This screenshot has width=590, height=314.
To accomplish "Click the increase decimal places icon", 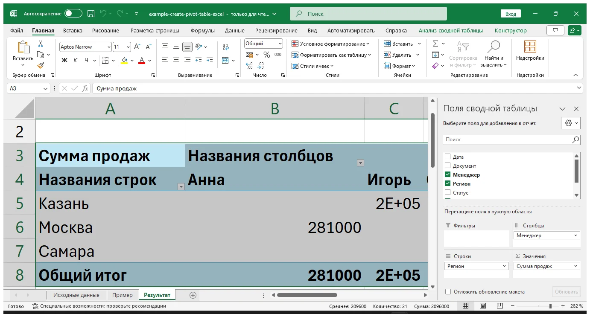I will point(249,66).
